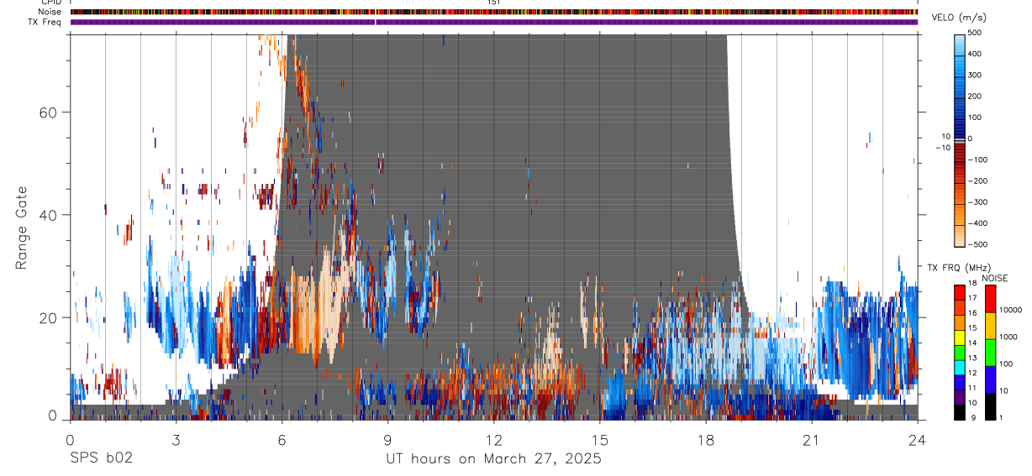Pick the purple 10–11 MHz segment of TX FRQ
1032x476 pixels.
(960, 397)
